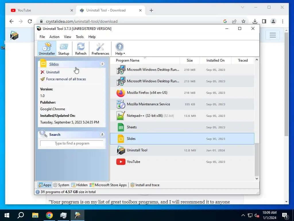The image size is (294, 221).
Task: Open the Windows Start menu
Action: coord(7,215)
